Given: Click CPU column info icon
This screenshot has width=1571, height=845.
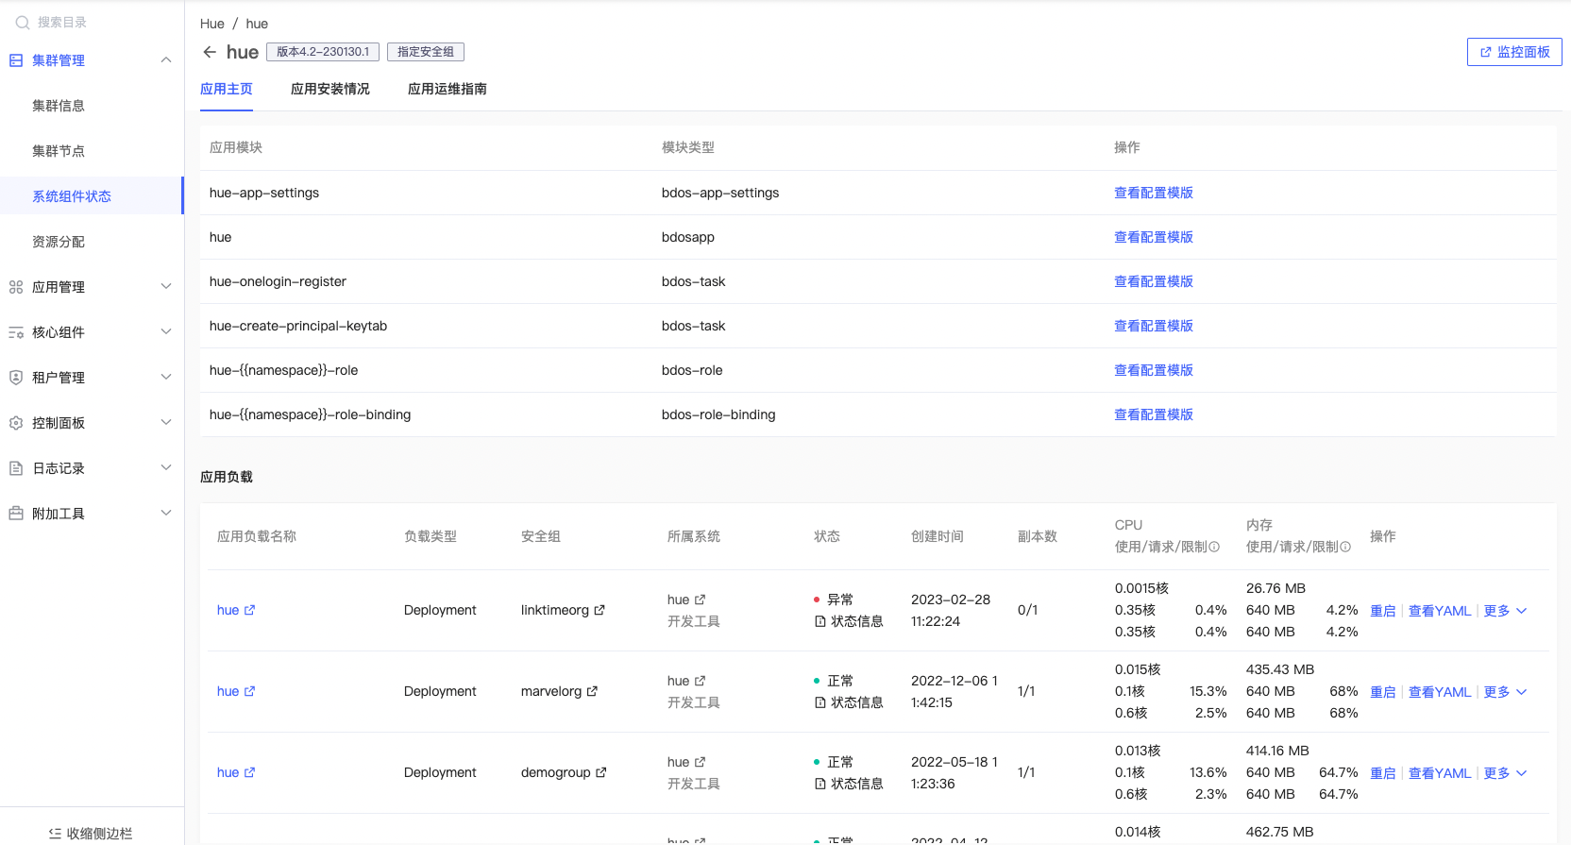Looking at the screenshot, I should pos(1214,547).
